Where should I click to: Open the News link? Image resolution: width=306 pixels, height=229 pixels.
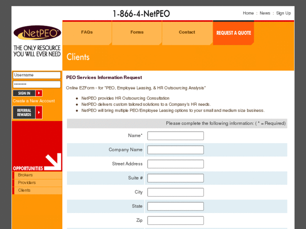265,13
